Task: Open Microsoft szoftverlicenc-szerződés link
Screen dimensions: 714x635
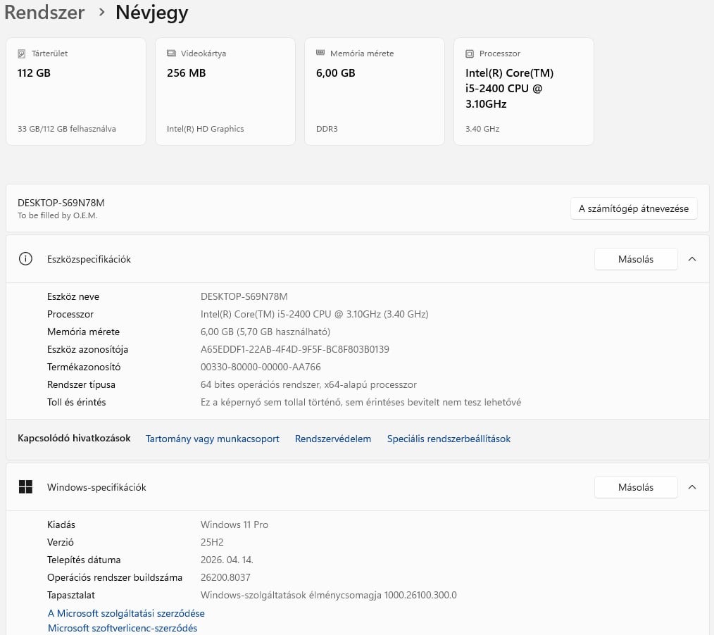Action: [x=123, y=628]
